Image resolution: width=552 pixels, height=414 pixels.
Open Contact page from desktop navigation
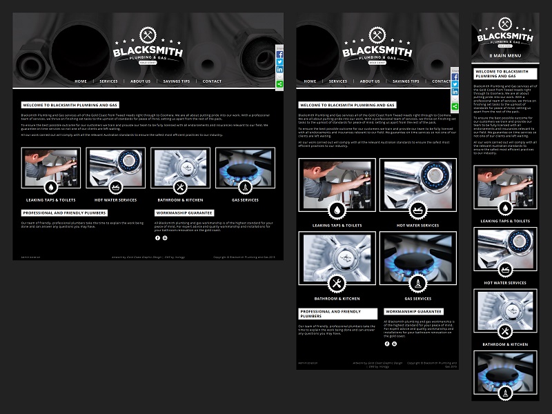click(x=212, y=81)
